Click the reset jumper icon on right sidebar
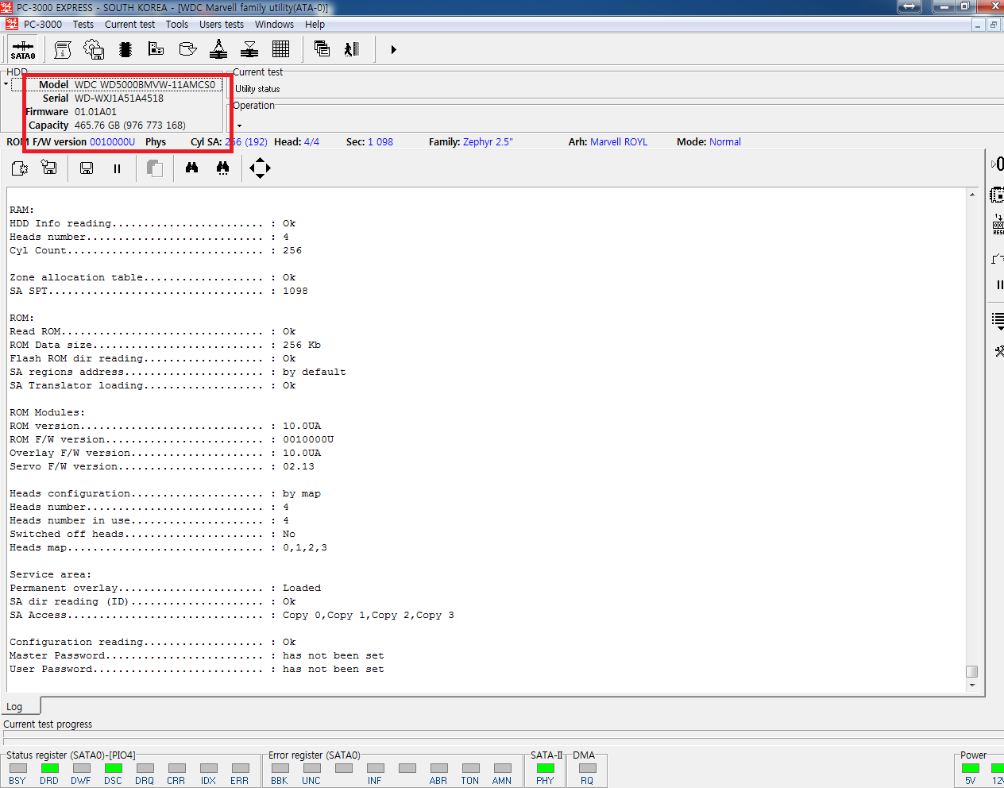1004x788 pixels. point(998,225)
